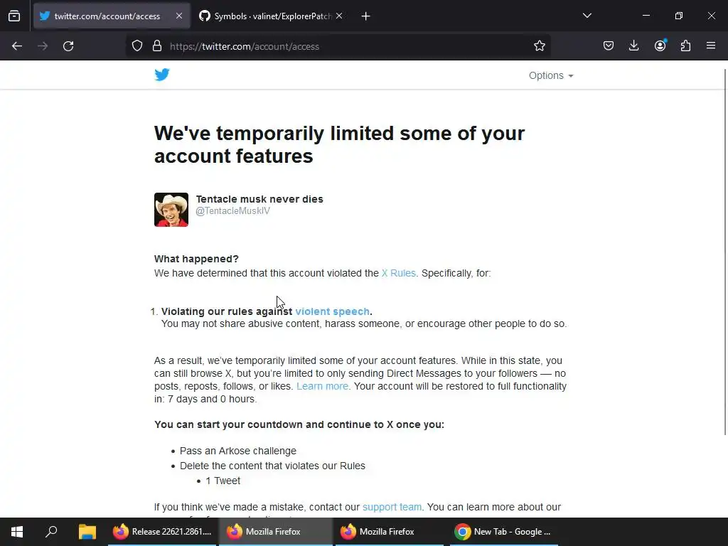Switch to the twitter.com/account/access tab
The height and width of the screenshot is (546, 728).
pyautogui.click(x=112, y=16)
